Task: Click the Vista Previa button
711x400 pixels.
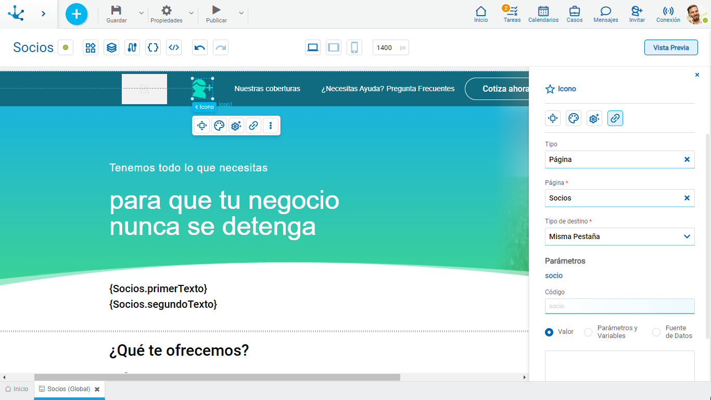Action: coord(671,47)
